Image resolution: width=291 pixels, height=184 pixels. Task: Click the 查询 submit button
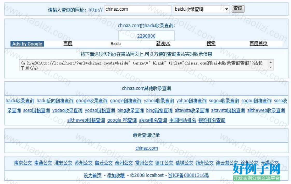coord(238,9)
